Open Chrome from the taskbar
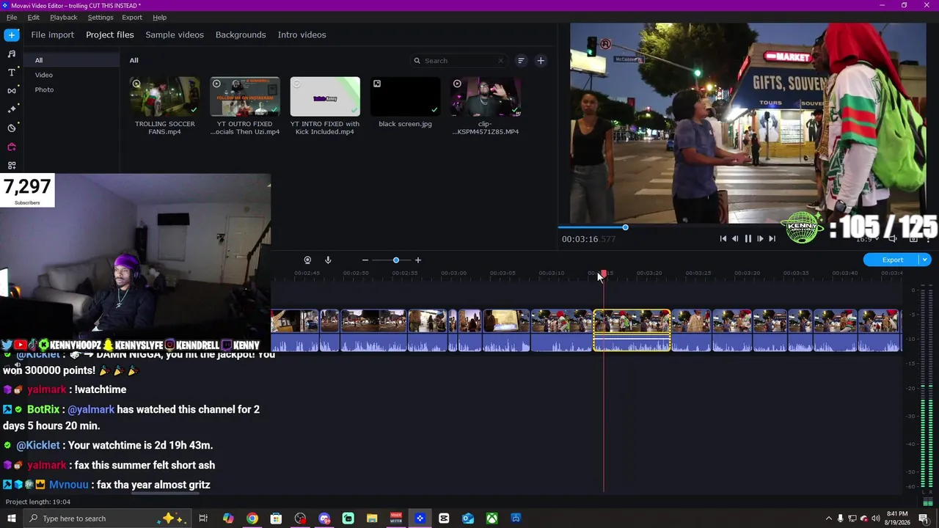 252,518
